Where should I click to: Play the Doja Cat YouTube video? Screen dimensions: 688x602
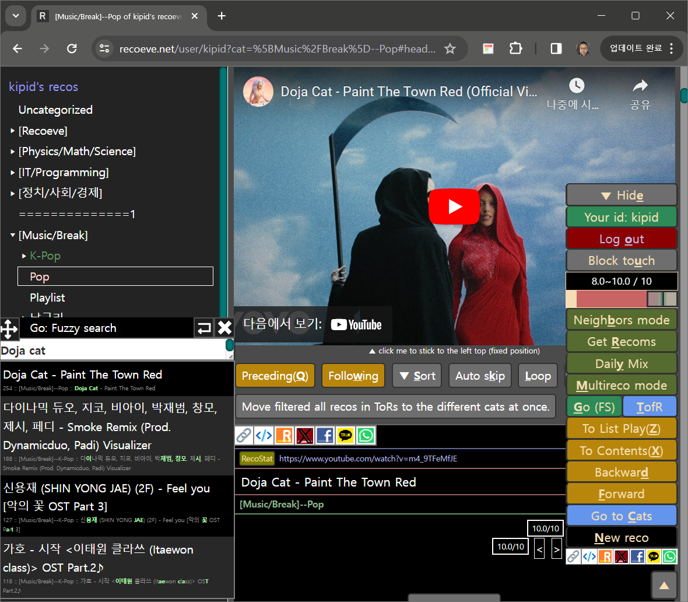(x=454, y=206)
